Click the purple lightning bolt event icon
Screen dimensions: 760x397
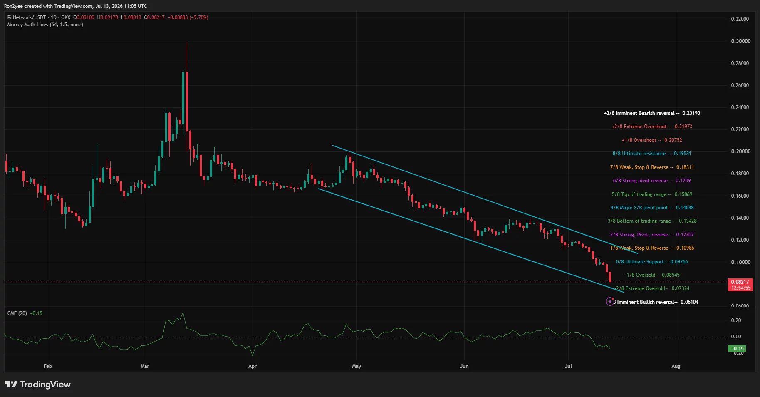point(610,301)
